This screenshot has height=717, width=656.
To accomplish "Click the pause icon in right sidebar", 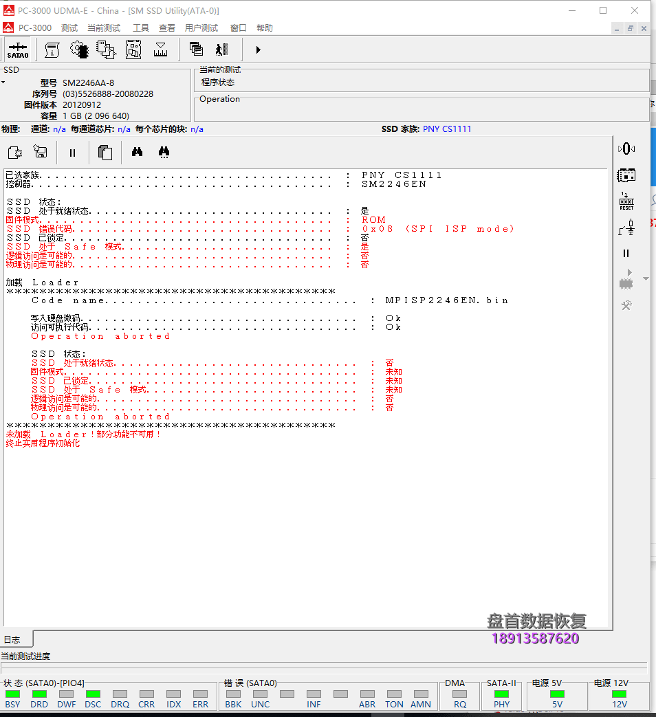I will click(x=626, y=254).
